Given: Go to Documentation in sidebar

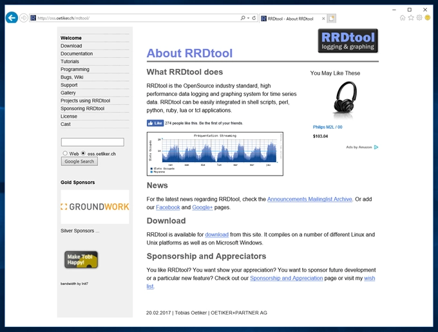Looking at the screenshot, I should coord(77,53).
